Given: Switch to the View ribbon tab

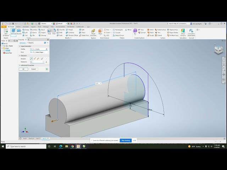Looking at the screenshot, I should (52, 27).
